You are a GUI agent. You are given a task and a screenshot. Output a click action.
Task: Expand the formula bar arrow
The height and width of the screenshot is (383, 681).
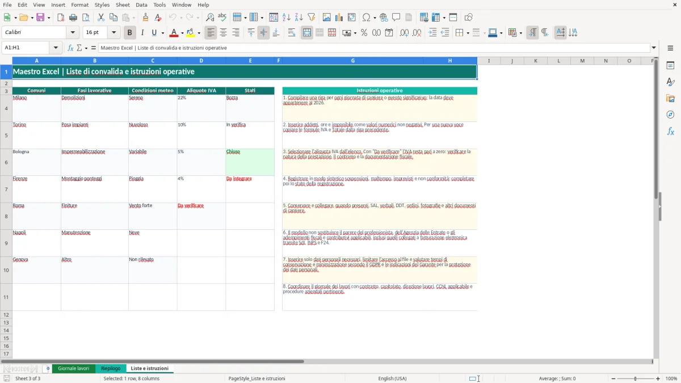pos(654,48)
